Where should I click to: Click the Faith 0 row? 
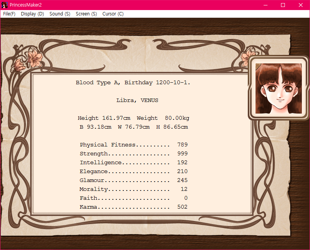point(134,198)
